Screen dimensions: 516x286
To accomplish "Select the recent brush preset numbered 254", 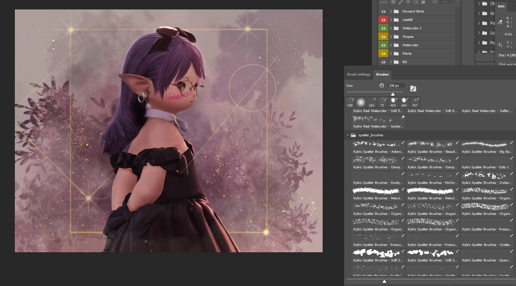I will (x=372, y=102).
